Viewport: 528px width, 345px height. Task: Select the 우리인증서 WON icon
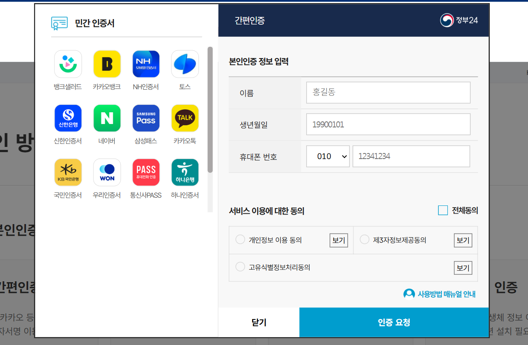[x=107, y=172]
